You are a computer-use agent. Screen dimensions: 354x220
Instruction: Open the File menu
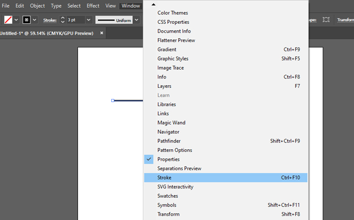6,6
